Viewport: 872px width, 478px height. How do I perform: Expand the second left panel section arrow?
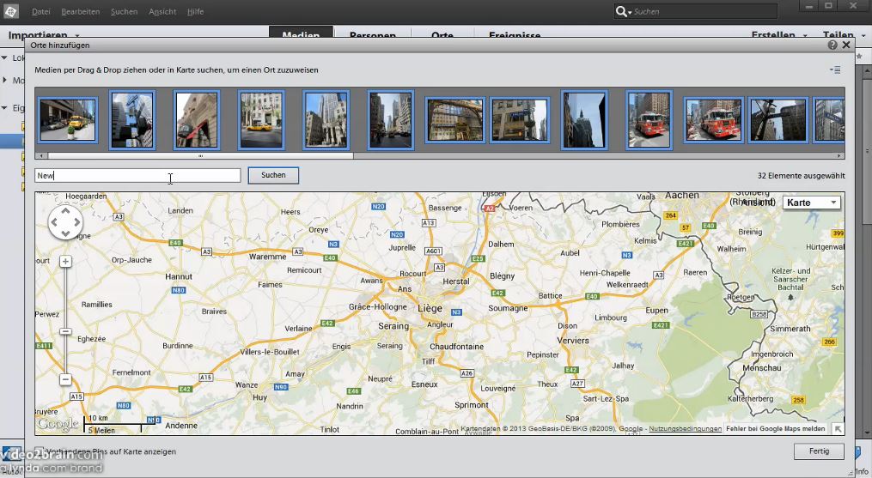[4, 80]
